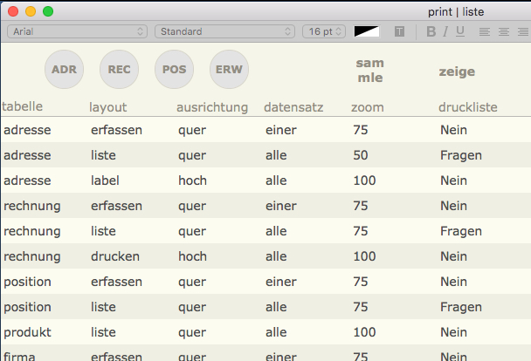Open the Arial font dropdown
This screenshot has width=531, height=361.
click(x=77, y=31)
